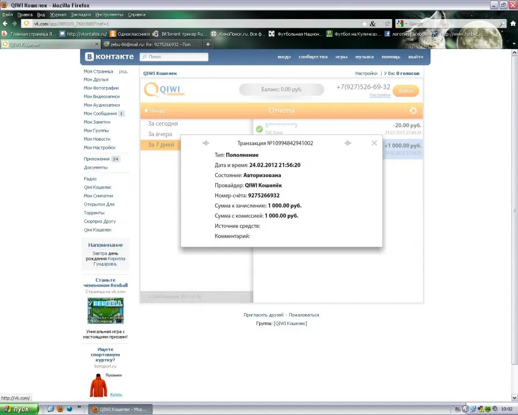
Task: Click the QIWI Кошелек logo
Action: pyautogui.click(x=164, y=89)
